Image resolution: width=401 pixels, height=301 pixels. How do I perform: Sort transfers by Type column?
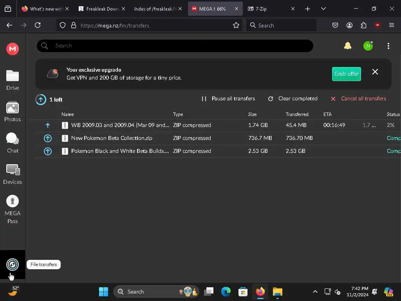[x=178, y=114]
